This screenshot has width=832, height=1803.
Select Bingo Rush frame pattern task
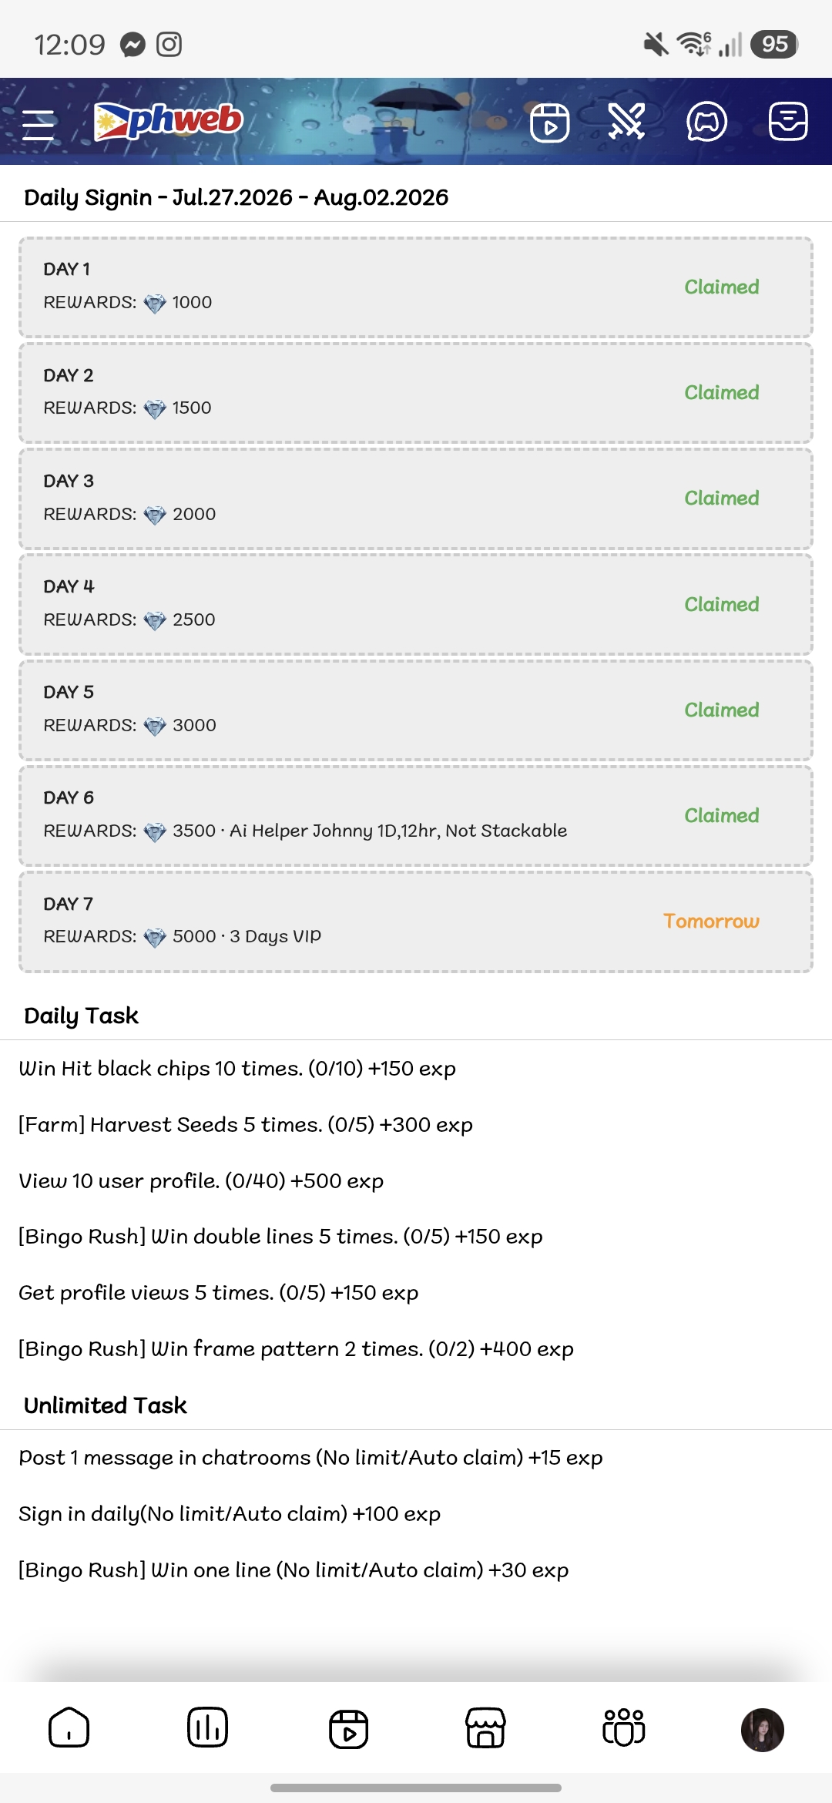click(296, 1349)
